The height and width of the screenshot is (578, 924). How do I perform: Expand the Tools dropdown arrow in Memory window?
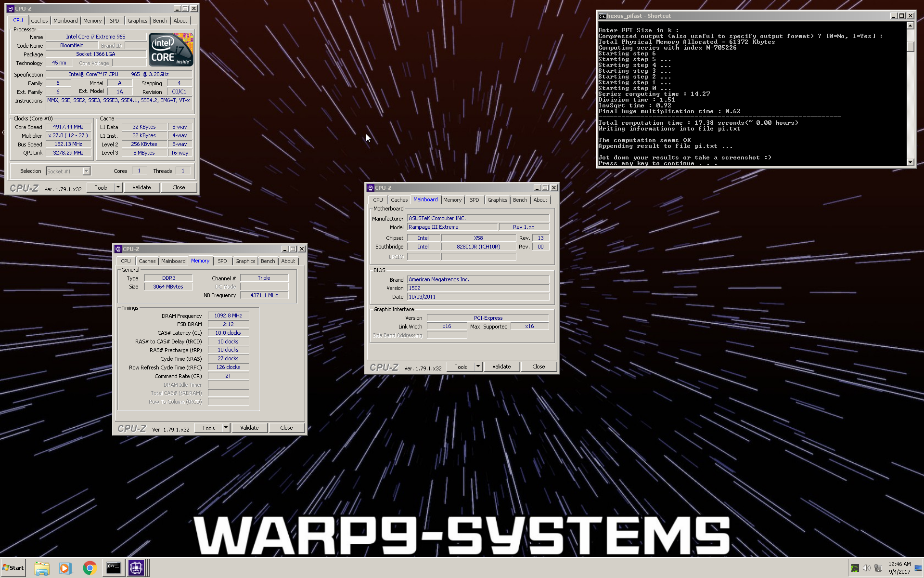tap(226, 428)
